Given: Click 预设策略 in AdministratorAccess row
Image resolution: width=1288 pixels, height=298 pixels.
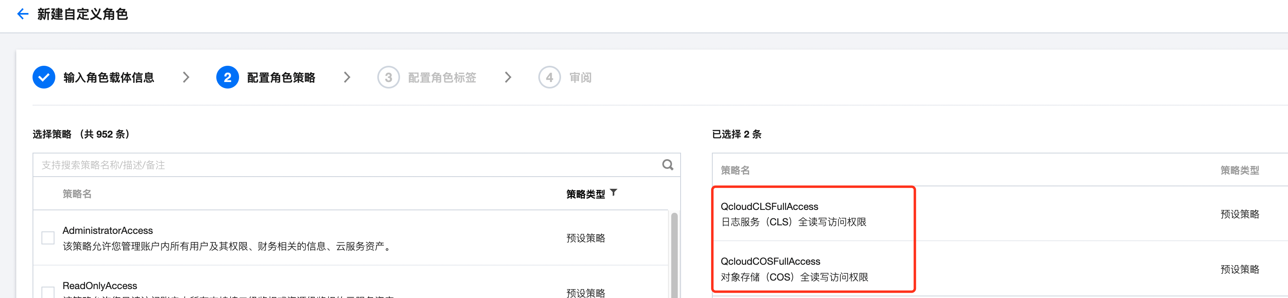Looking at the screenshot, I should (585, 238).
